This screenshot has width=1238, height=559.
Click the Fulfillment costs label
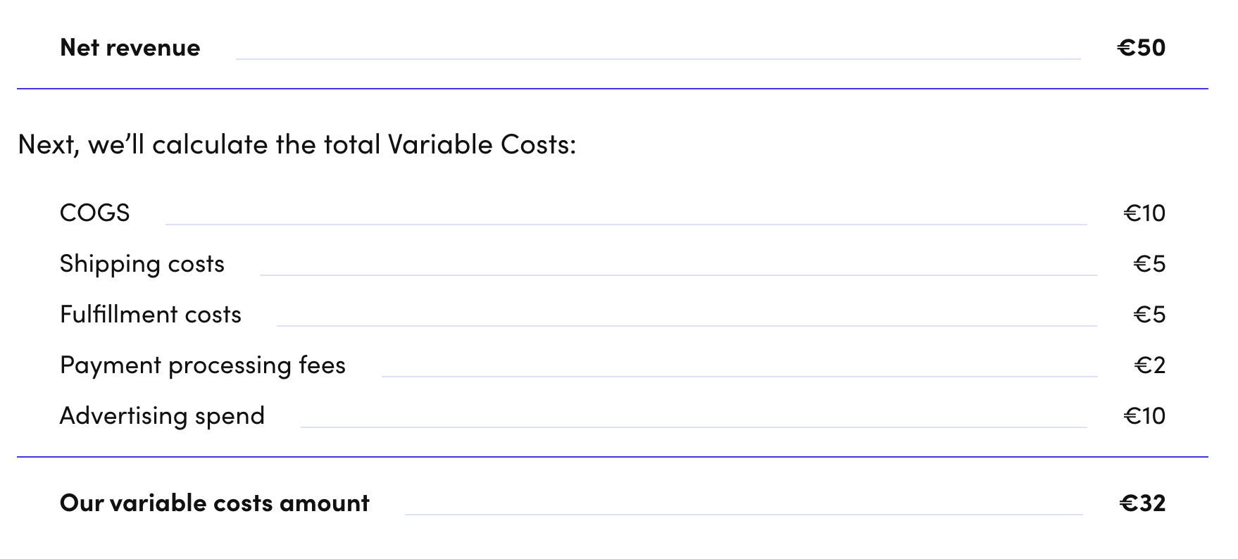coord(151,315)
